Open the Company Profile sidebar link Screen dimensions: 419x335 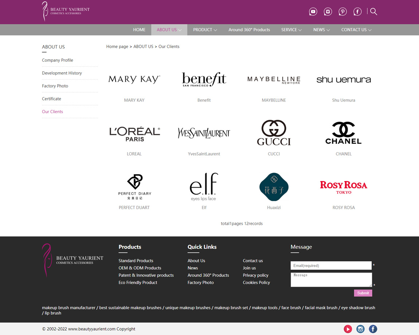point(58,60)
